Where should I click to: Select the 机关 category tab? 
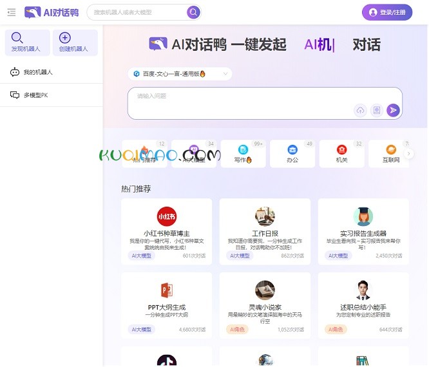[342, 154]
